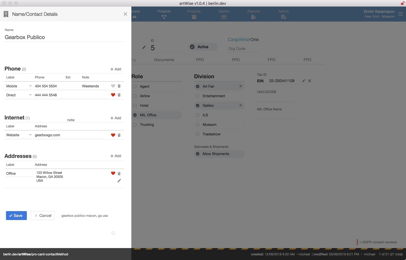The width and height of the screenshot is (406, 260).
Task: Enable the Tradeshow division
Action: [x=219, y=134]
